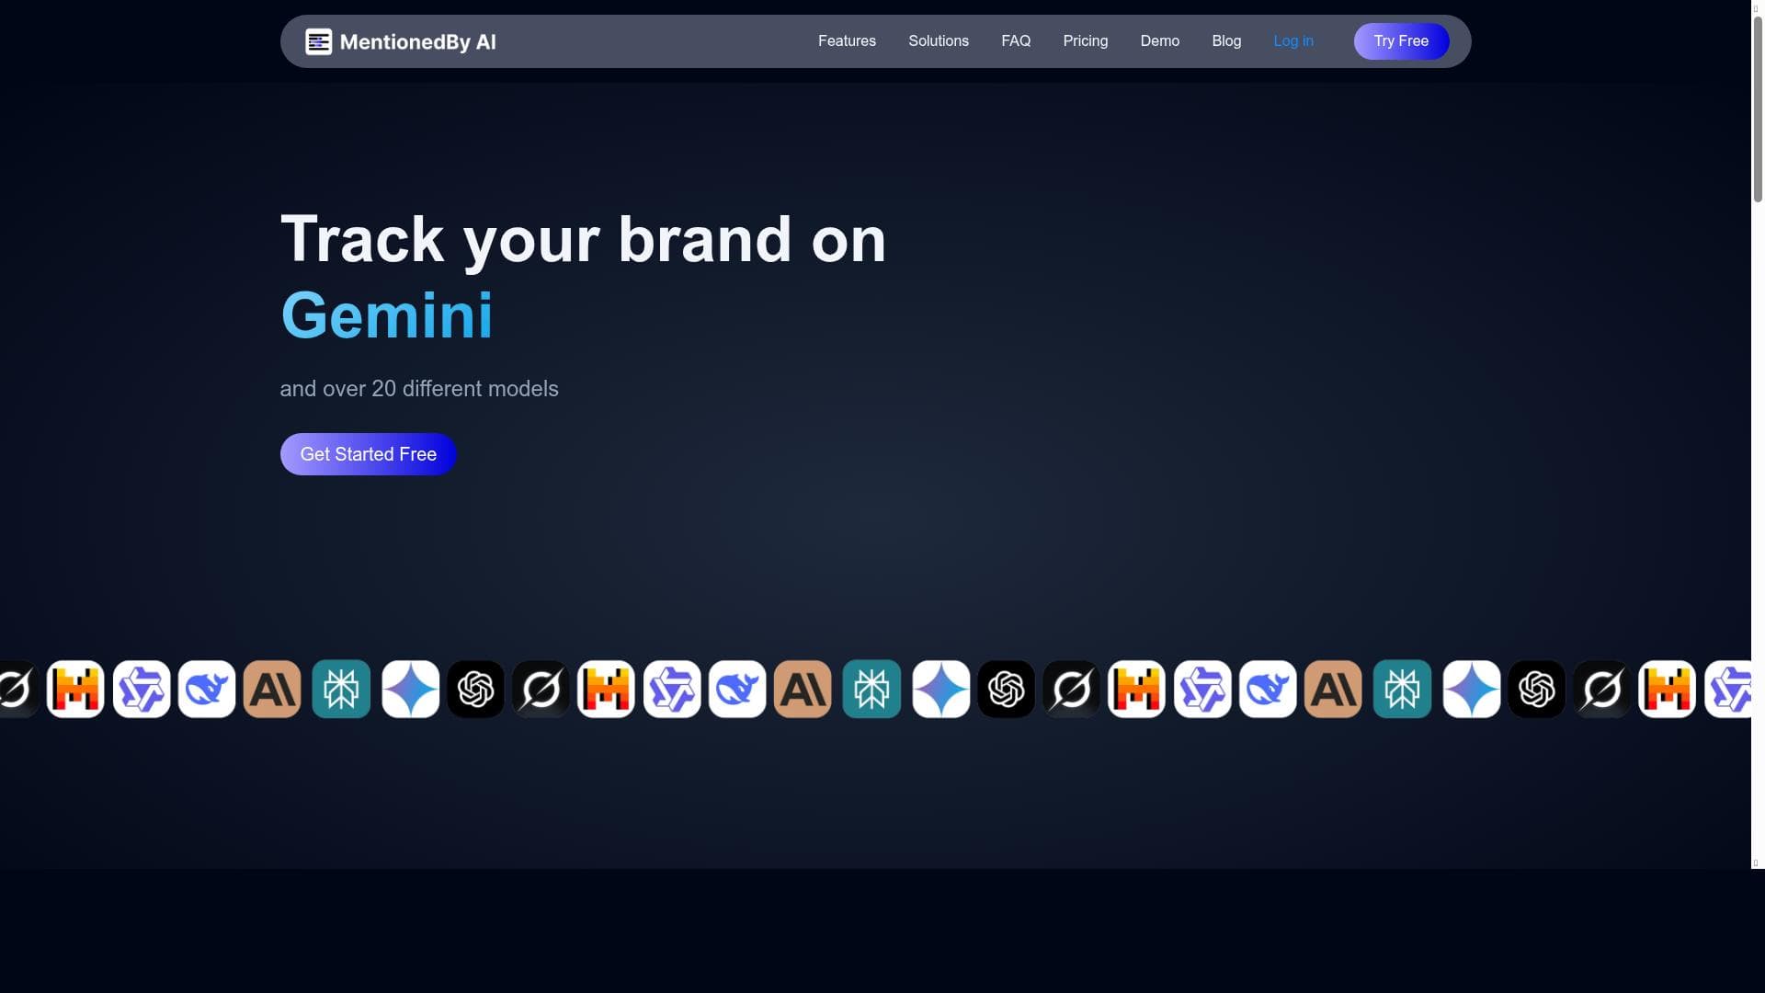Click the leftmost Mistral logo in carousel

pos(75,689)
